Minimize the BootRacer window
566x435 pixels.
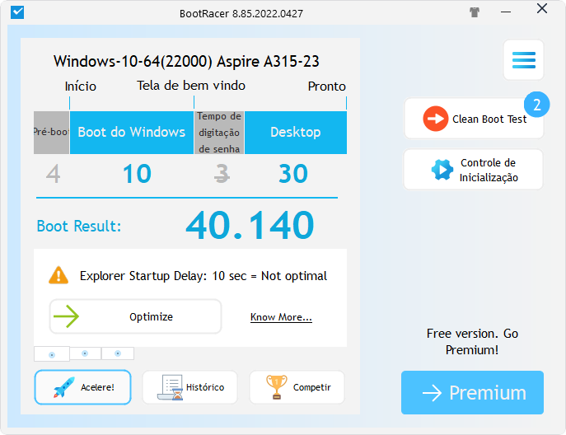coord(506,12)
